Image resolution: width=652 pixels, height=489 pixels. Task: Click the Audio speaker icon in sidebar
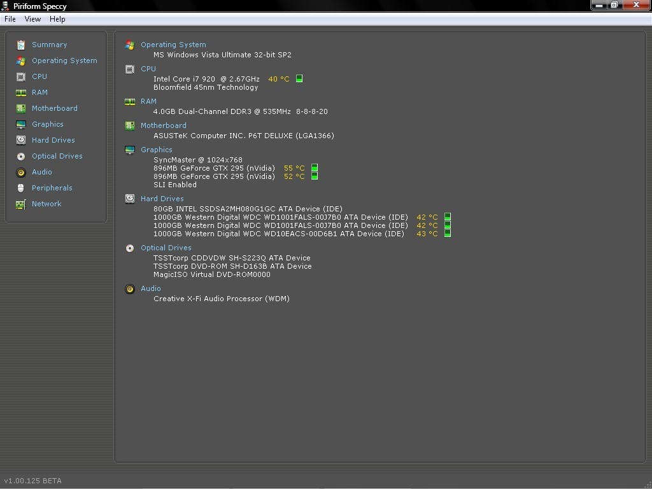click(x=21, y=172)
